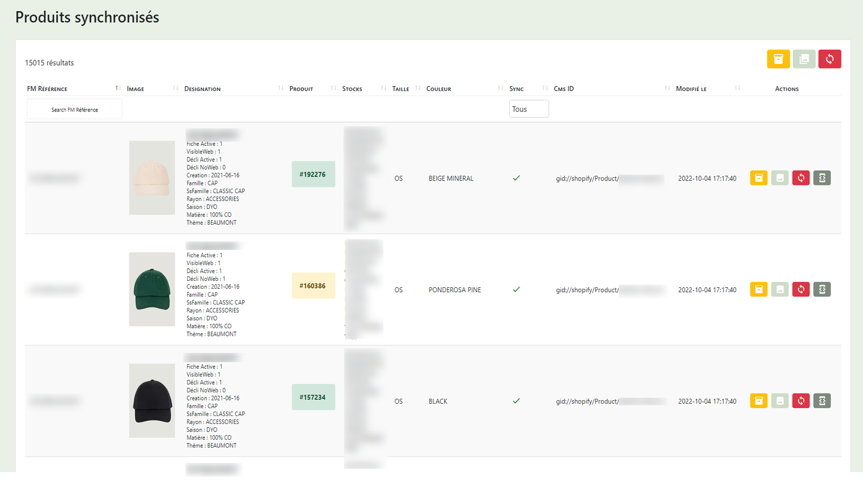This screenshot has height=485, width=863.
Task: Click sync checkmark in PONDEROSA PINE row
Action: (516, 289)
